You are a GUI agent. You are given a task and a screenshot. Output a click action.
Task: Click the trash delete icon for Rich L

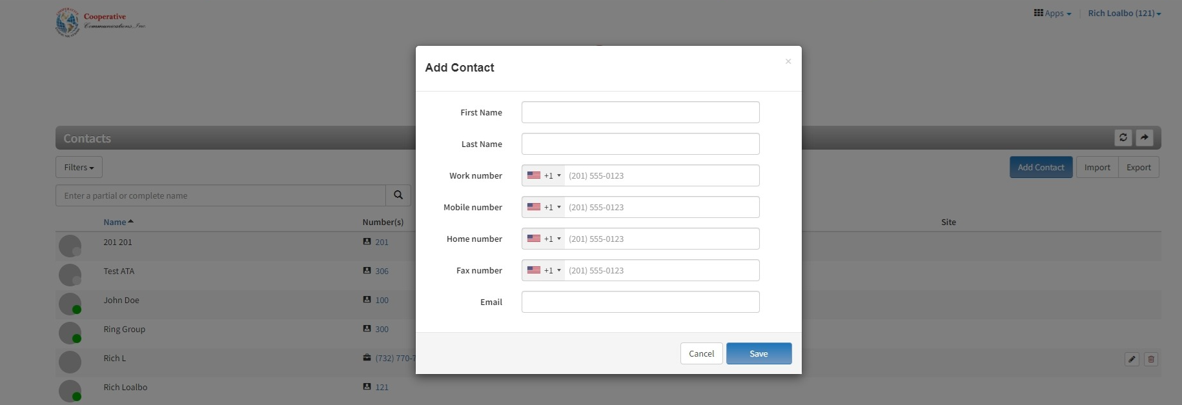pyautogui.click(x=1151, y=359)
